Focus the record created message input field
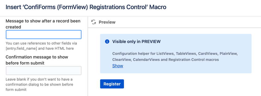The width and height of the screenshot is (261, 96). pyautogui.click(x=44, y=35)
